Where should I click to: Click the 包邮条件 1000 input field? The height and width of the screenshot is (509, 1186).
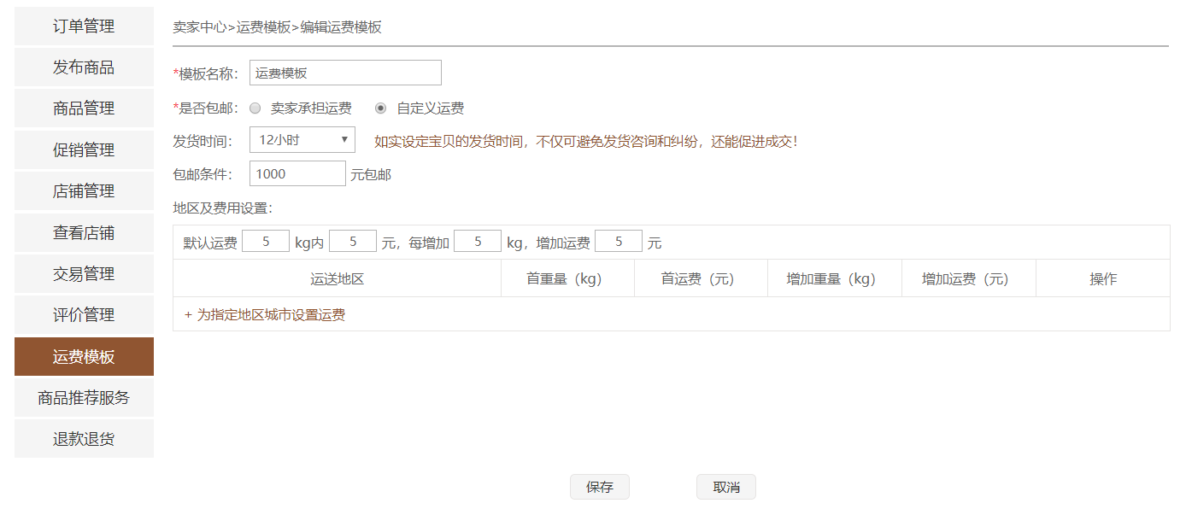click(x=297, y=173)
